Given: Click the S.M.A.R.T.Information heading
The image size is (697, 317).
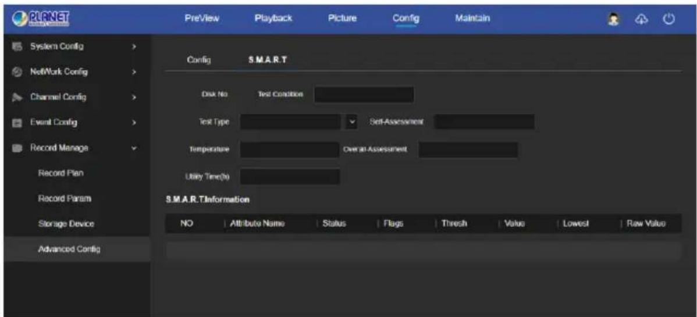Looking at the screenshot, I should coord(207,200).
